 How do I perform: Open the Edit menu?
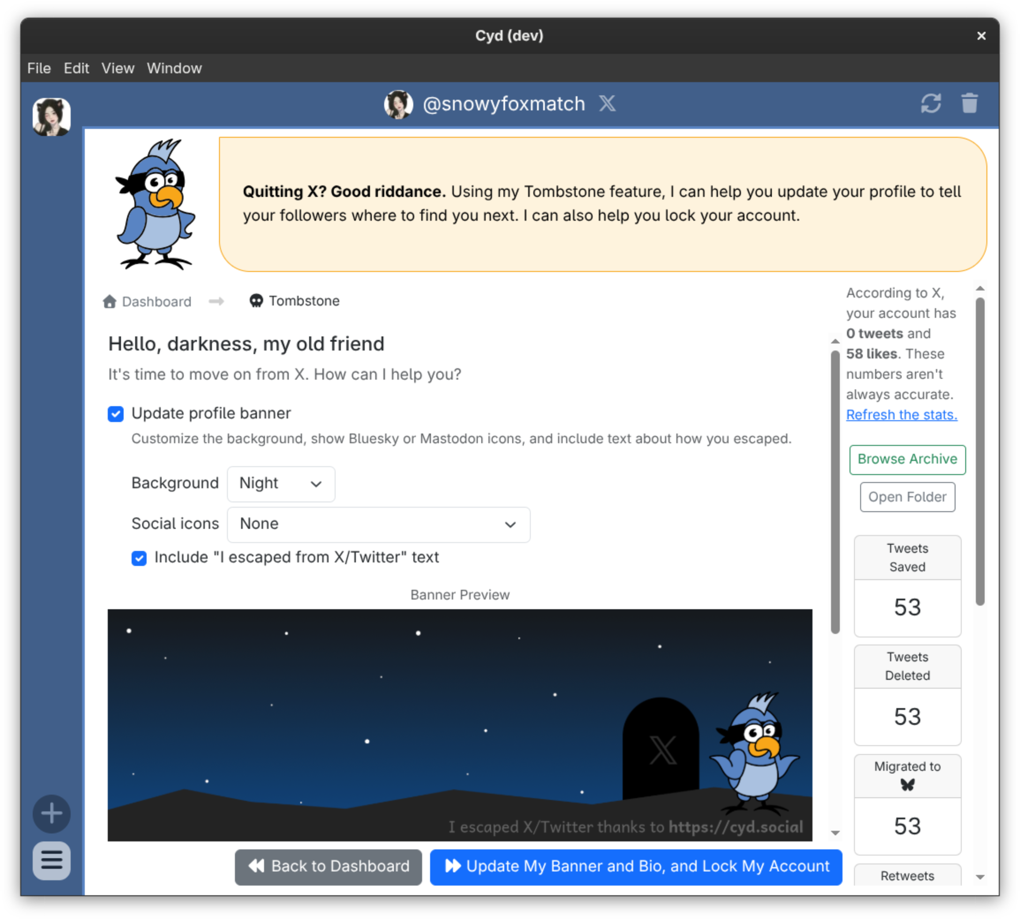76,68
